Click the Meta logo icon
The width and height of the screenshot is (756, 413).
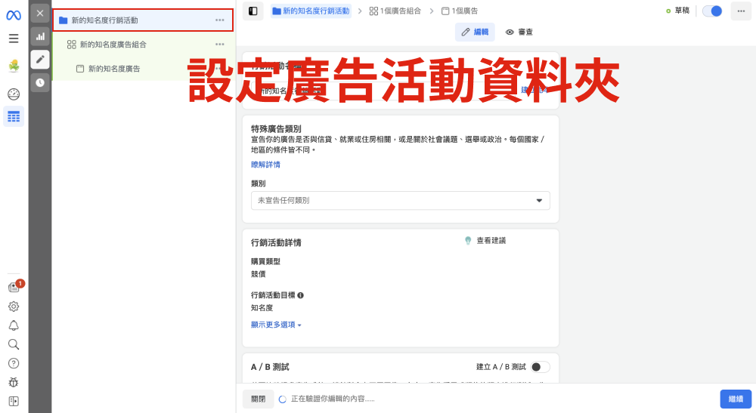[13, 15]
